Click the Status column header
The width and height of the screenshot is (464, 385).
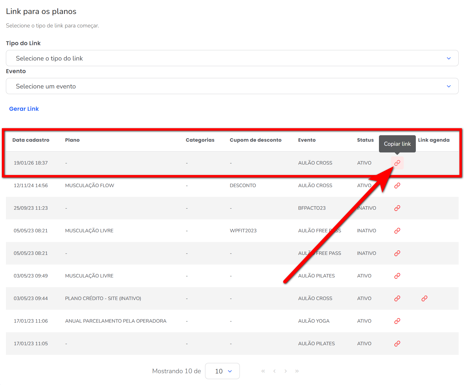[x=365, y=140]
